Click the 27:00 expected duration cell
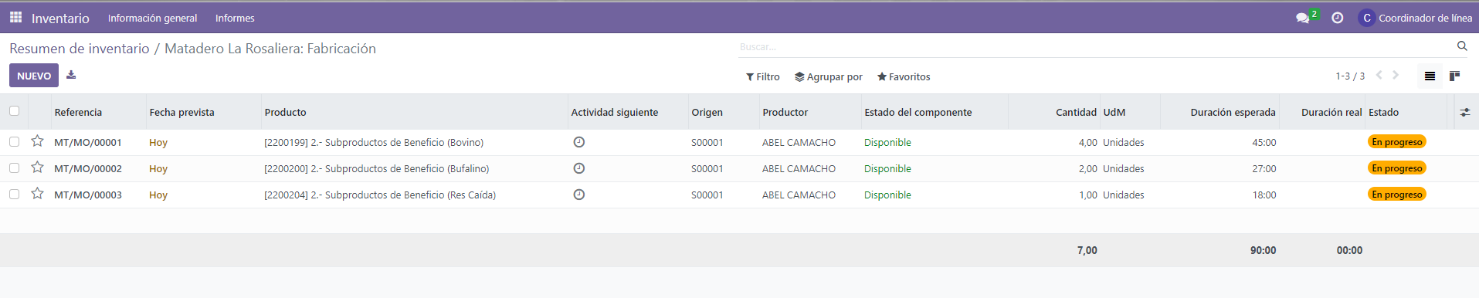The width and height of the screenshot is (1479, 298). 1264,168
